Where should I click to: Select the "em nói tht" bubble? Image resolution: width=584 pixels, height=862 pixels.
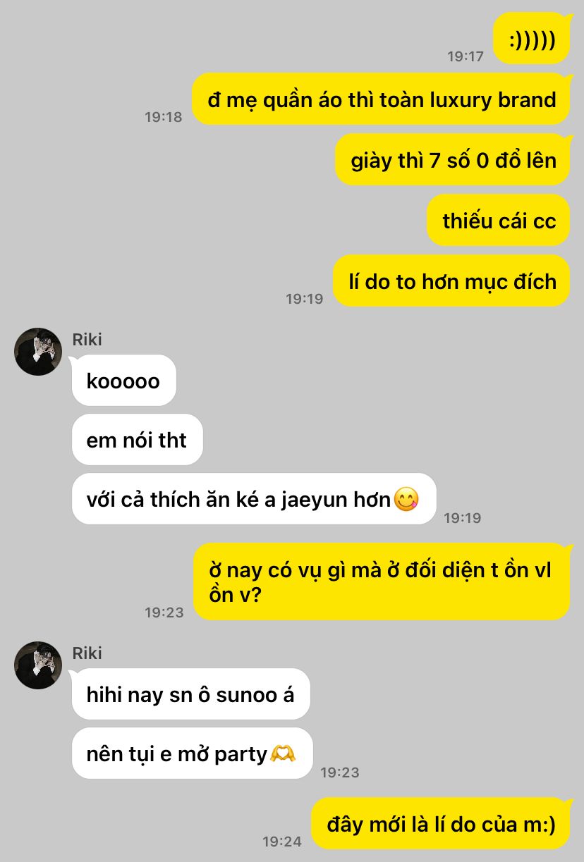(x=137, y=440)
